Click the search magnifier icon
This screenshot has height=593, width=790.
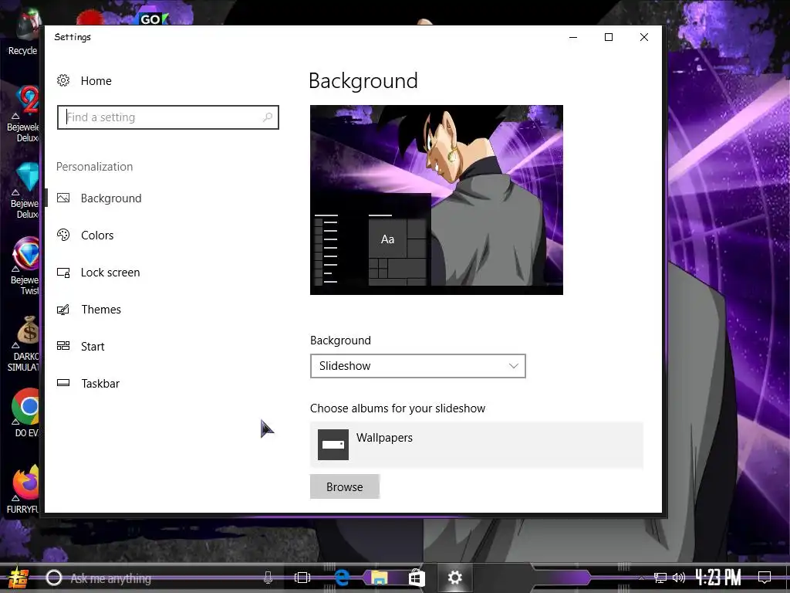[268, 117]
